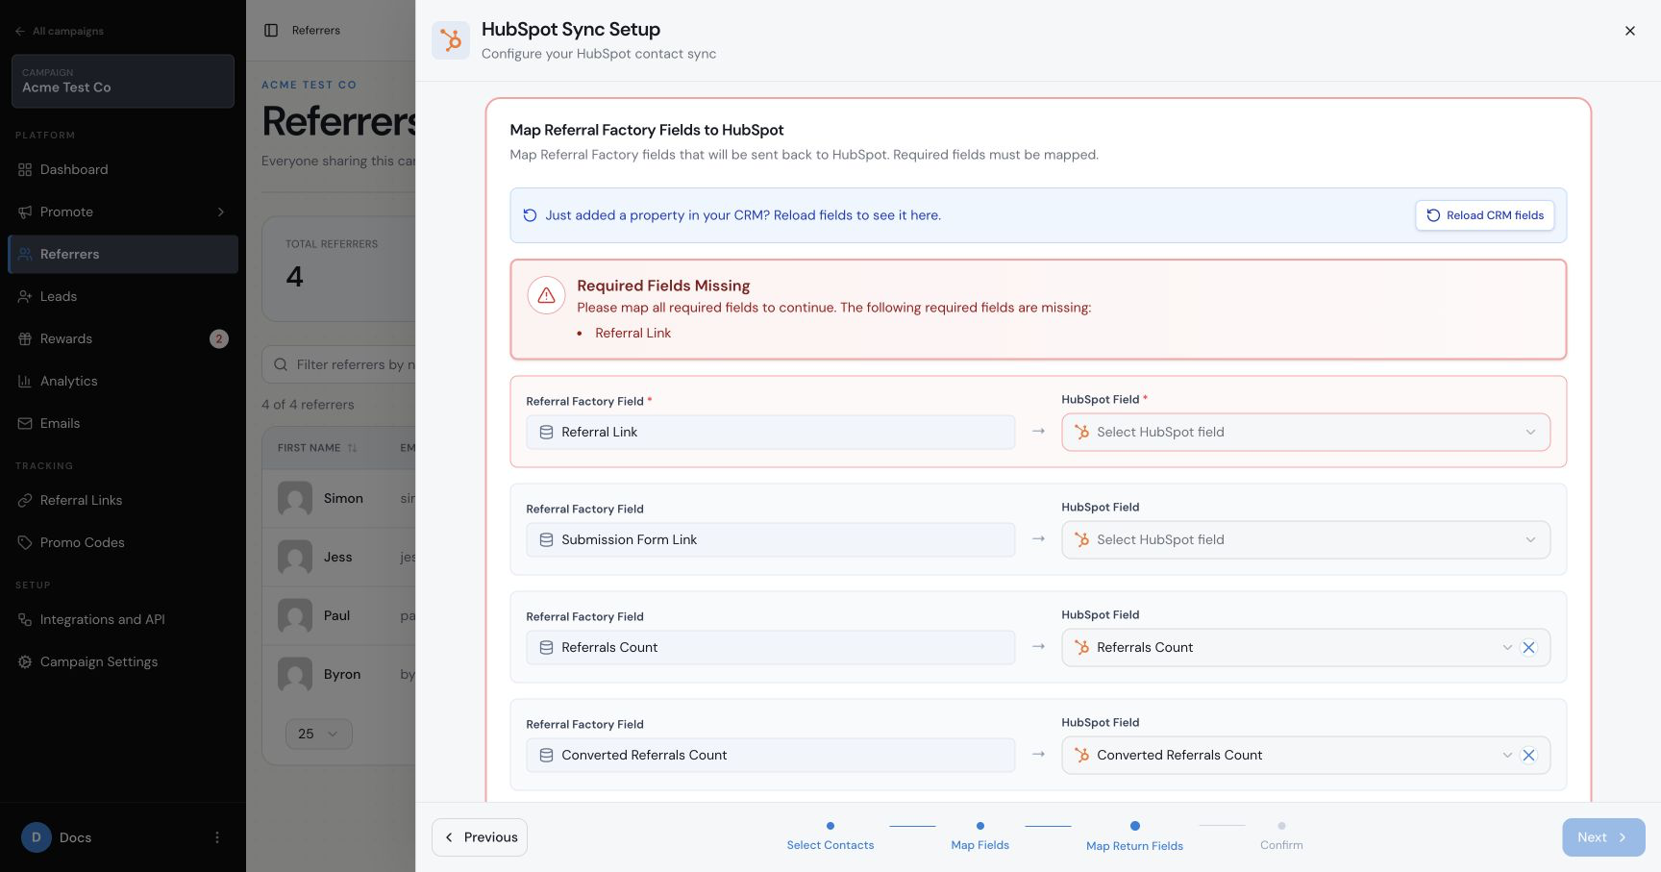Open Emails in the sidebar
The image size is (1661, 872).
[x=123, y=423]
